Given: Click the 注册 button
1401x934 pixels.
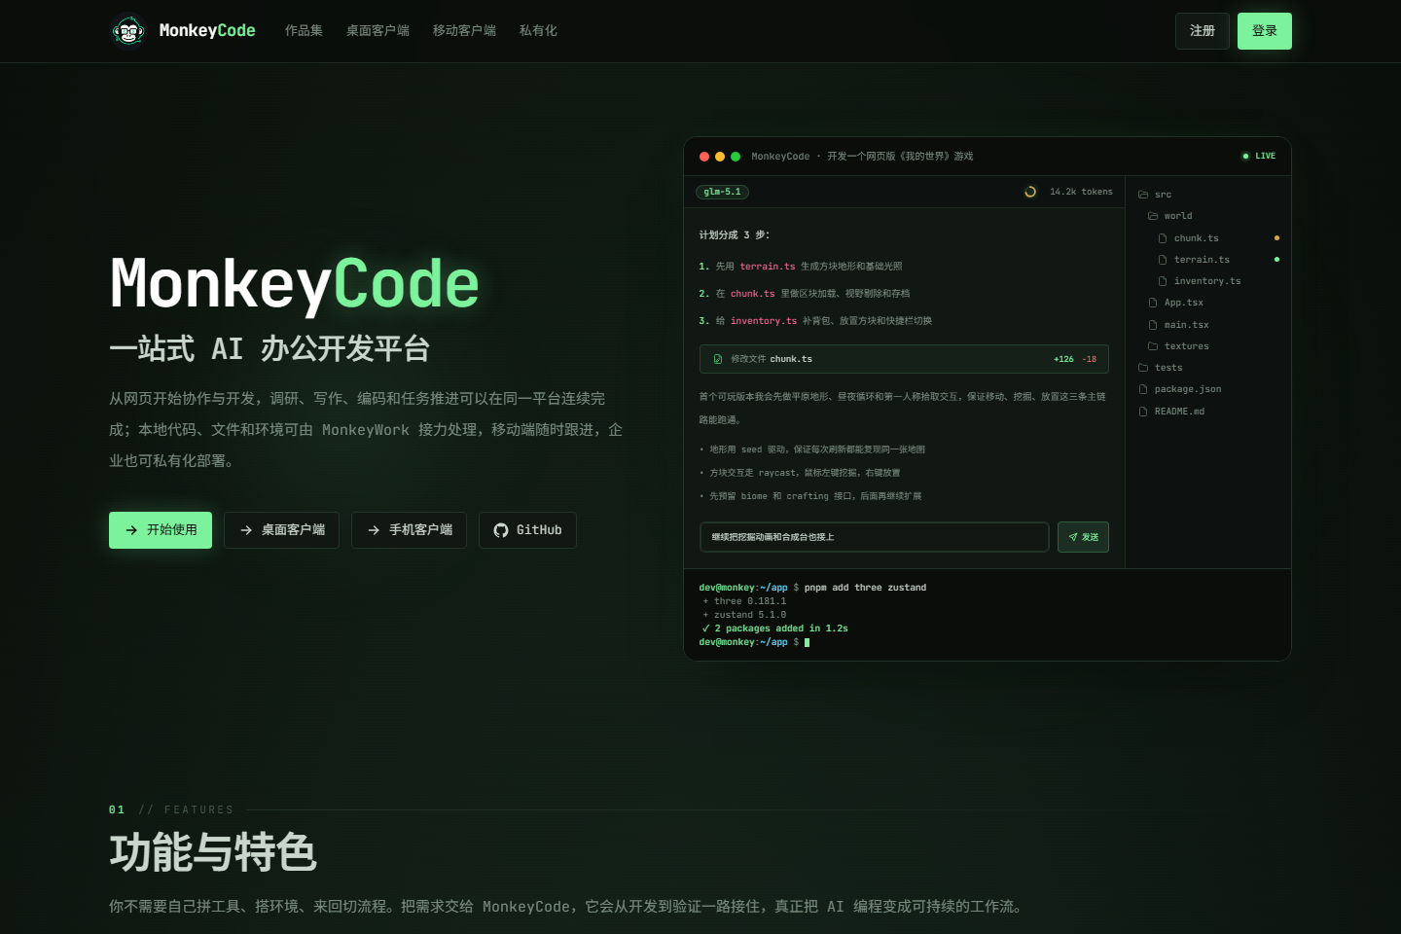Looking at the screenshot, I should point(1203,31).
